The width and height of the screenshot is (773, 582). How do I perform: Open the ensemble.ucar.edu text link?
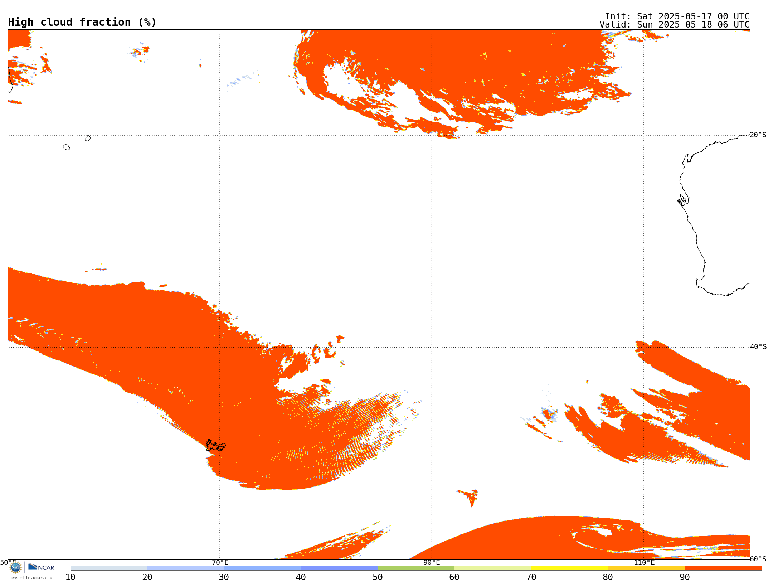coord(32,578)
